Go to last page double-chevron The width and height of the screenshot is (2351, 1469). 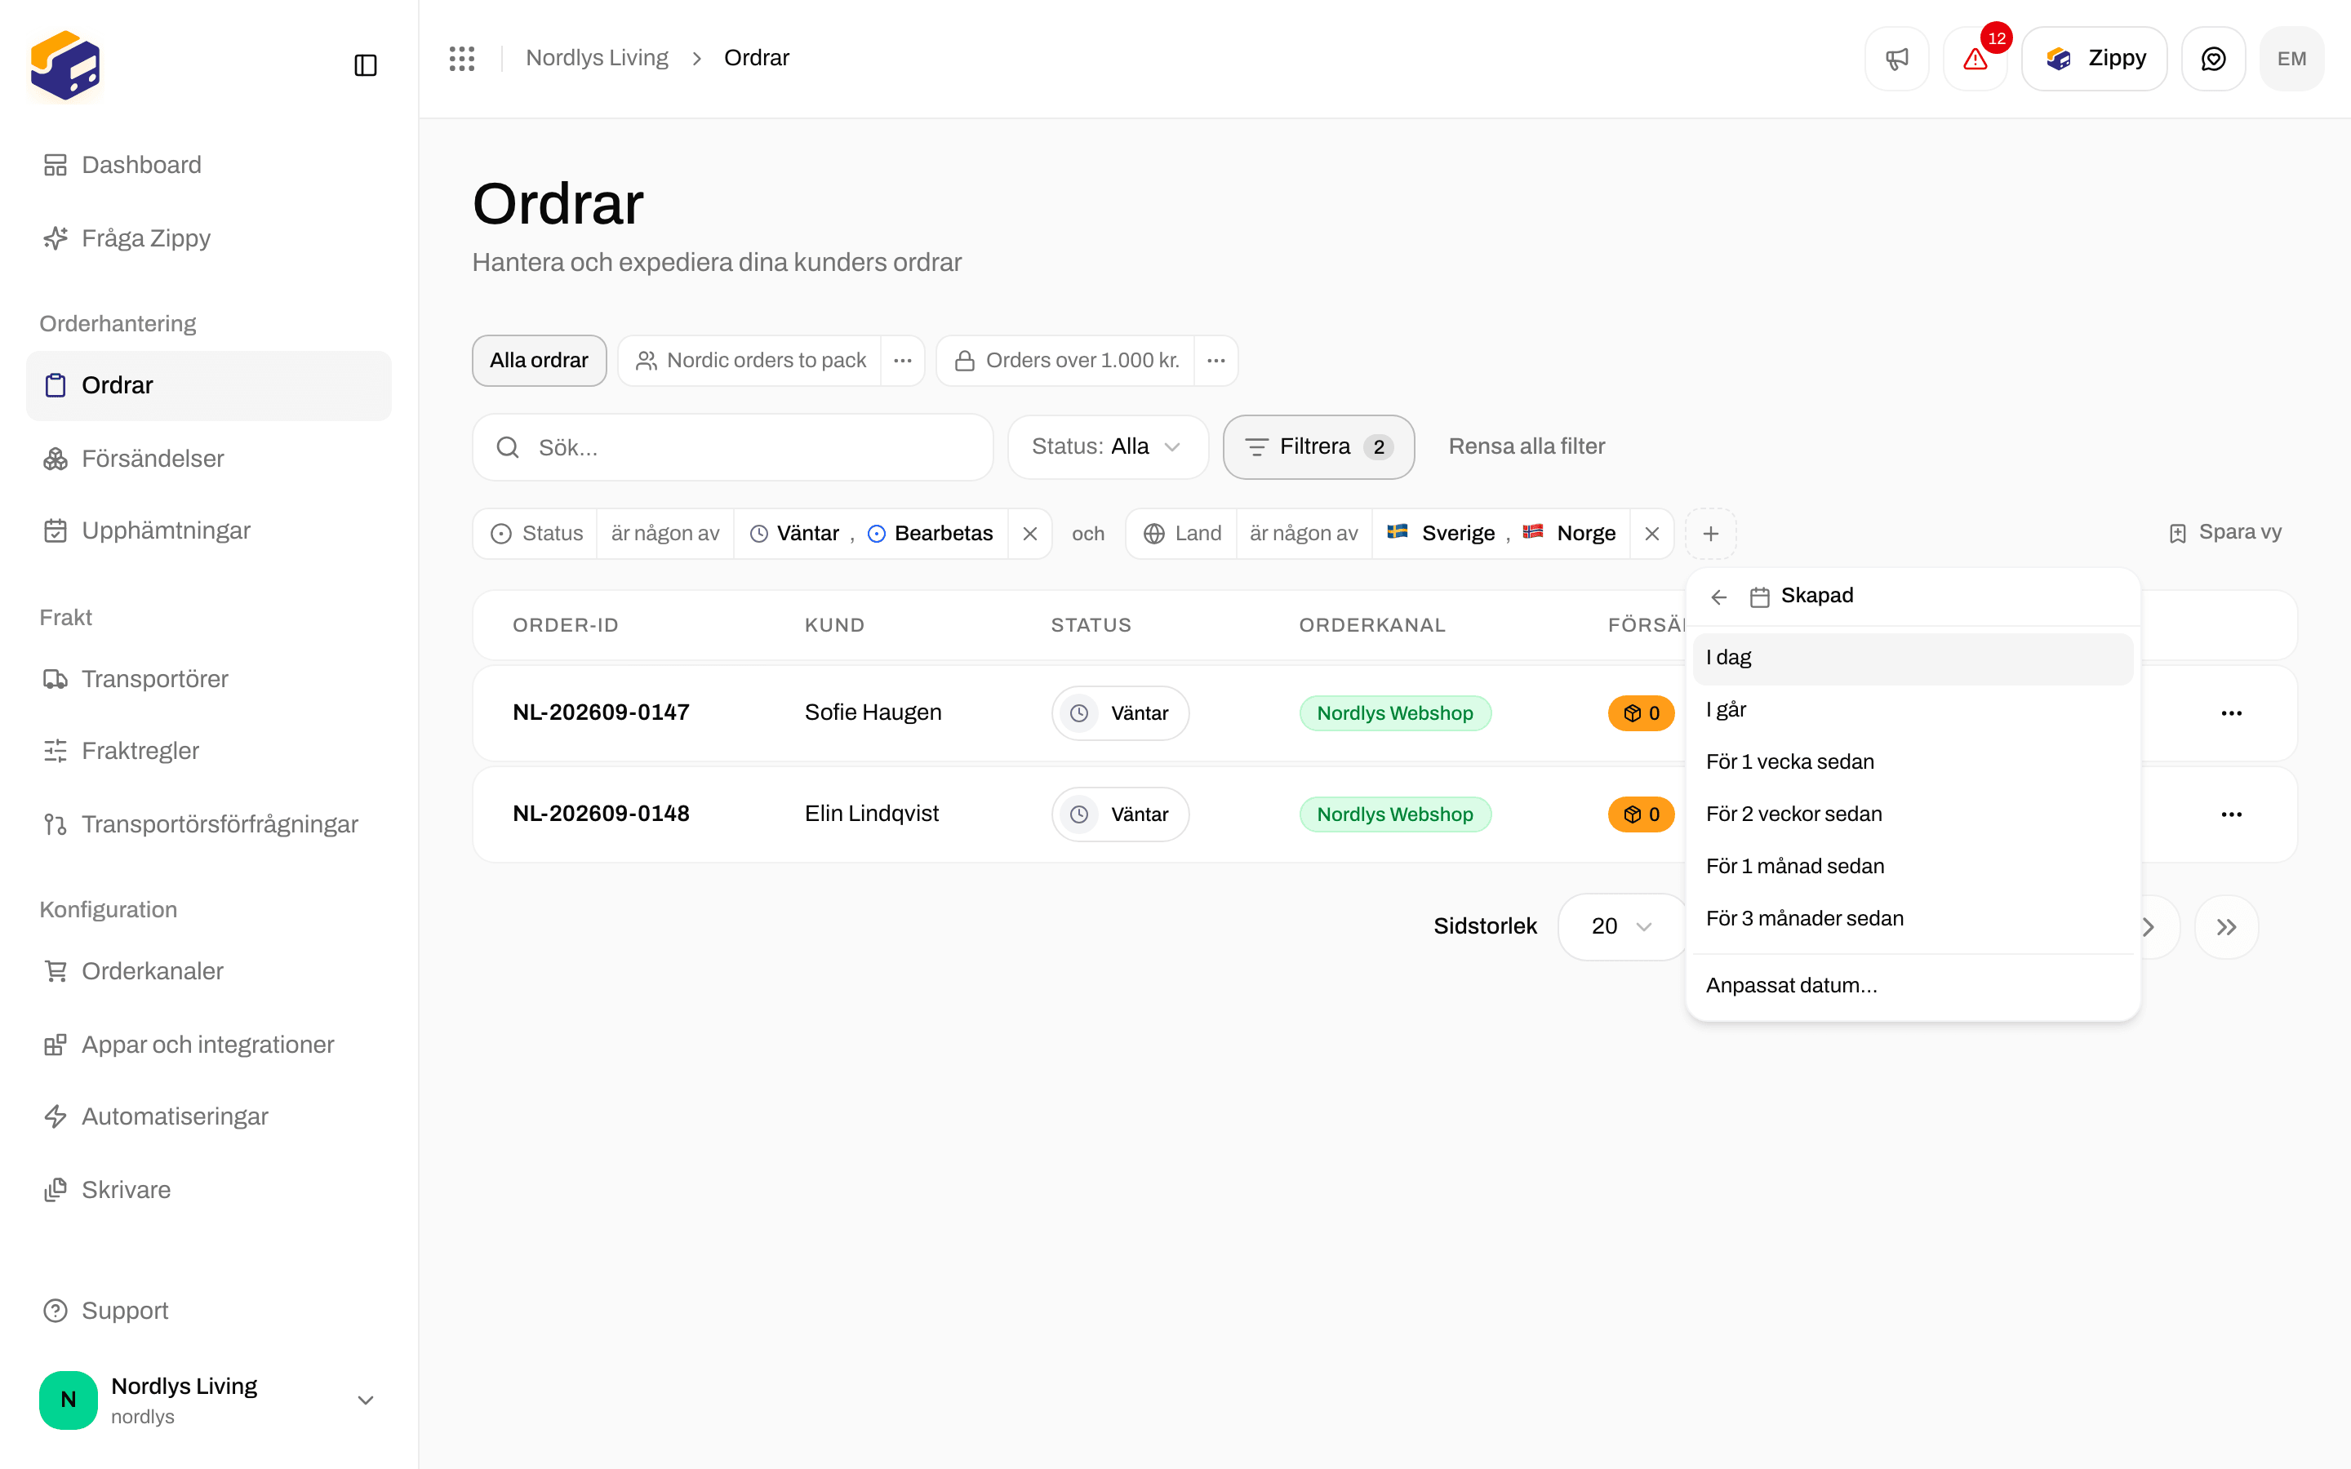click(x=2227, y=927)
